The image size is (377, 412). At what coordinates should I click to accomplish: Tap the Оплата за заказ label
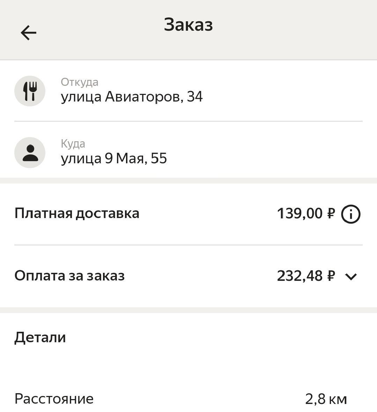[x=69, y=276]
